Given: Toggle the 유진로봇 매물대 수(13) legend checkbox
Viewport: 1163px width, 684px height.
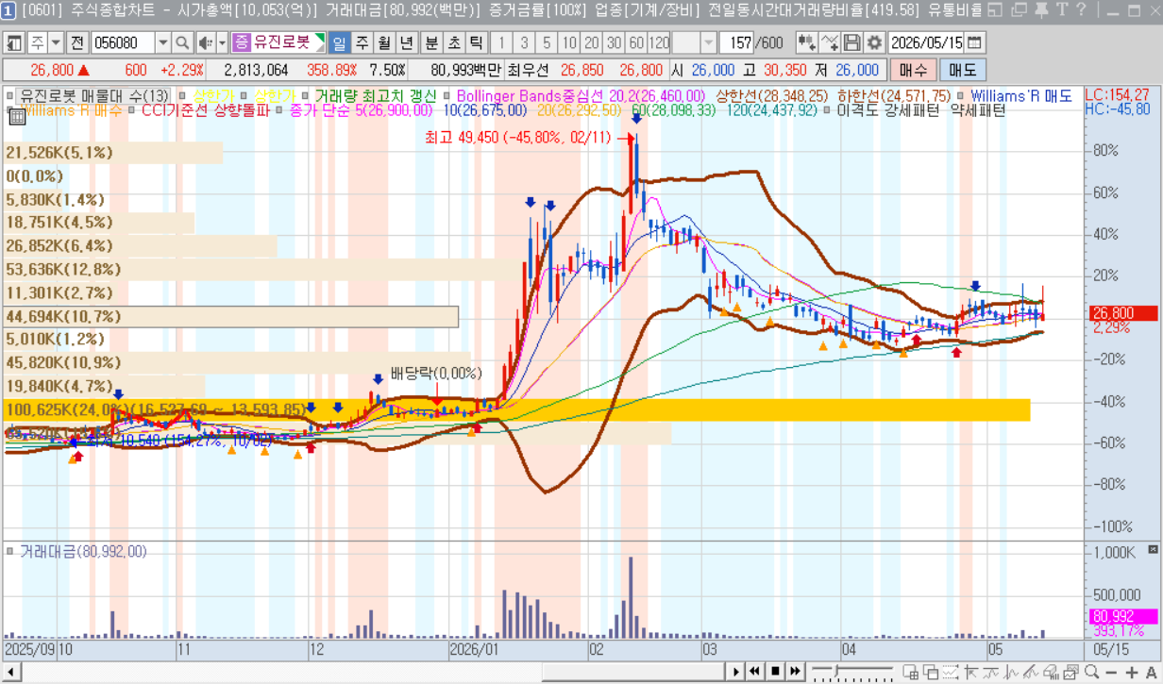Looking at the screenshot, I should [x=11, y=95].
